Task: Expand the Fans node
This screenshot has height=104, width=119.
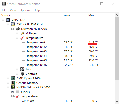Action: click(x=17, y=69)
